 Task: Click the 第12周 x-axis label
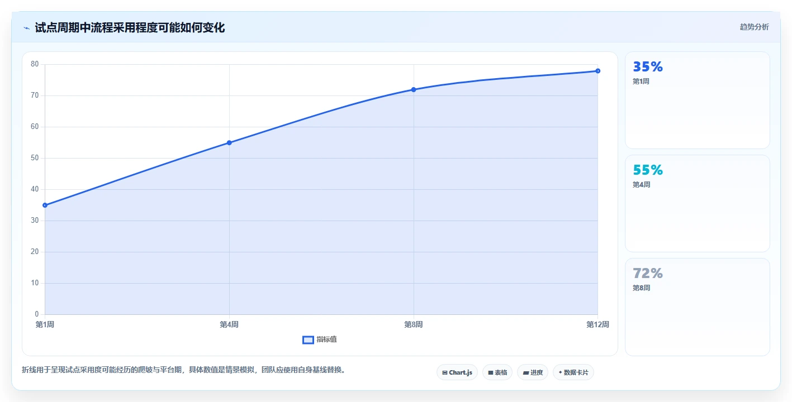click(597, 324)
